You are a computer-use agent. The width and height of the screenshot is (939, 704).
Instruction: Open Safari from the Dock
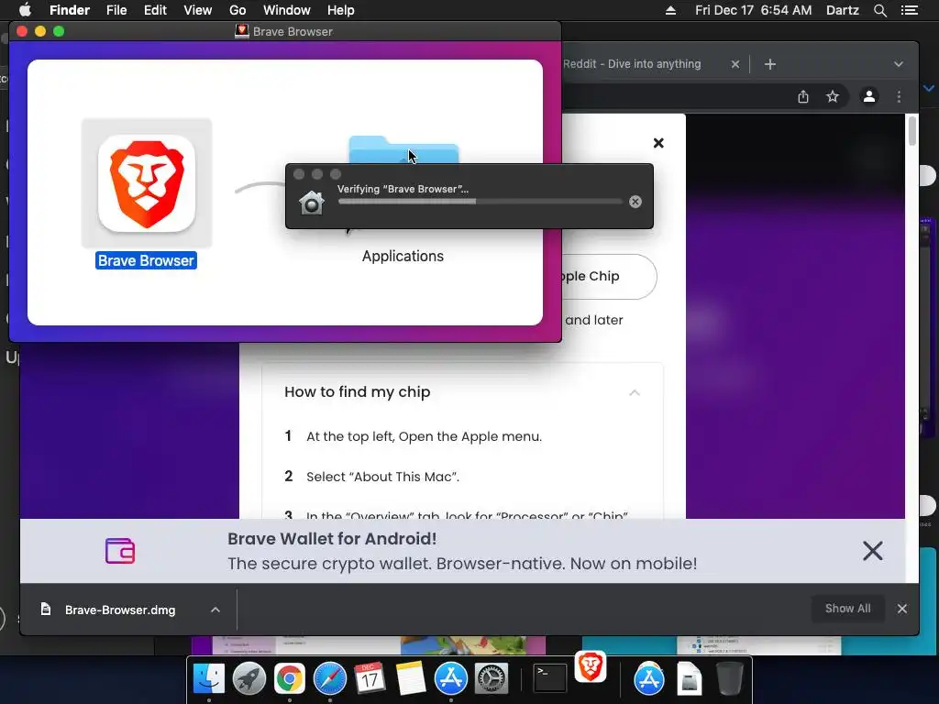tap(330, 679)
